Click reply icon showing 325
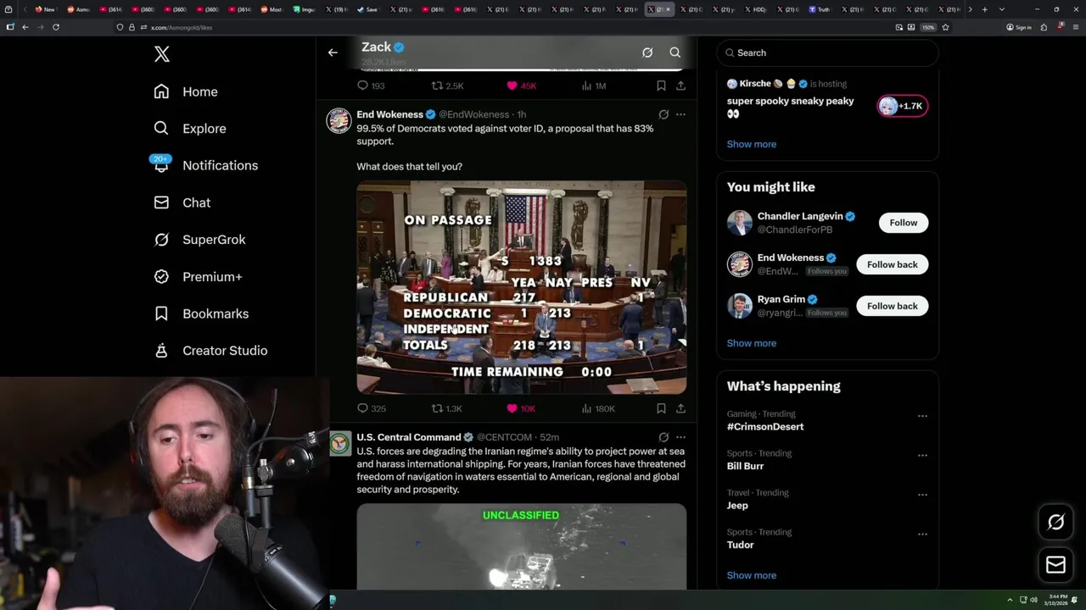The width and height of the screenshot is (1086, 610). point(363,408)
